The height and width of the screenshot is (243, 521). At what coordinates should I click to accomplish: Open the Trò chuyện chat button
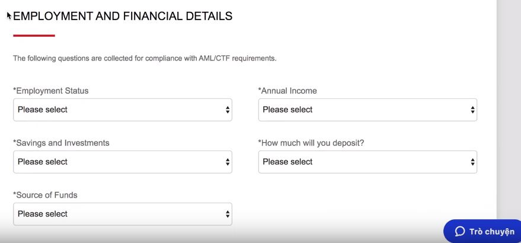coord(482,231)
